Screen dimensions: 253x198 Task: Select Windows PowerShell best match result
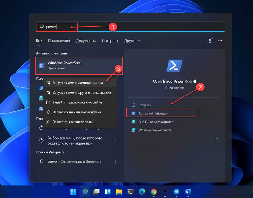click(79, 66)
